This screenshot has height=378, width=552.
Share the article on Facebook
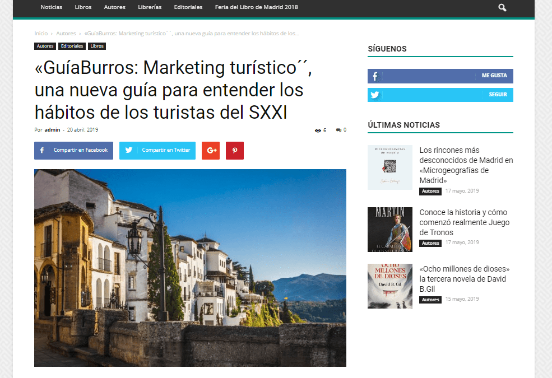click(73, 151)
